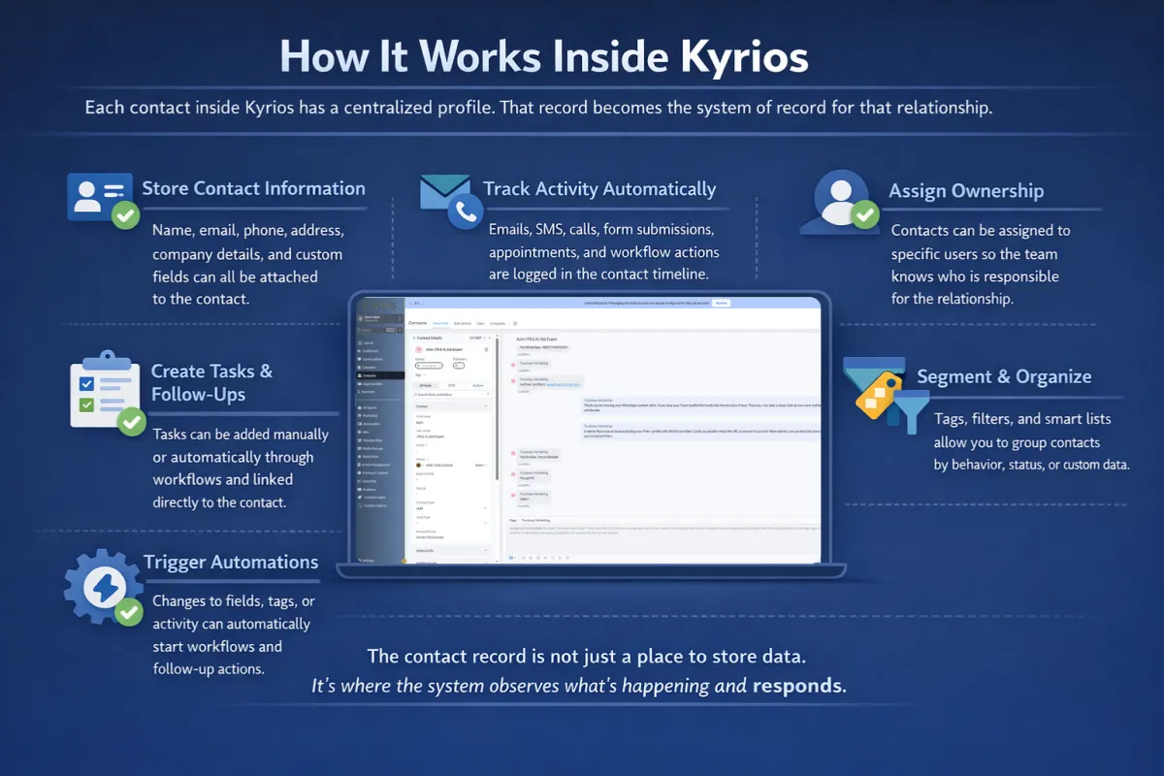
Task: Switch to the Tasks tab
Action: click(x=480, y=323)
